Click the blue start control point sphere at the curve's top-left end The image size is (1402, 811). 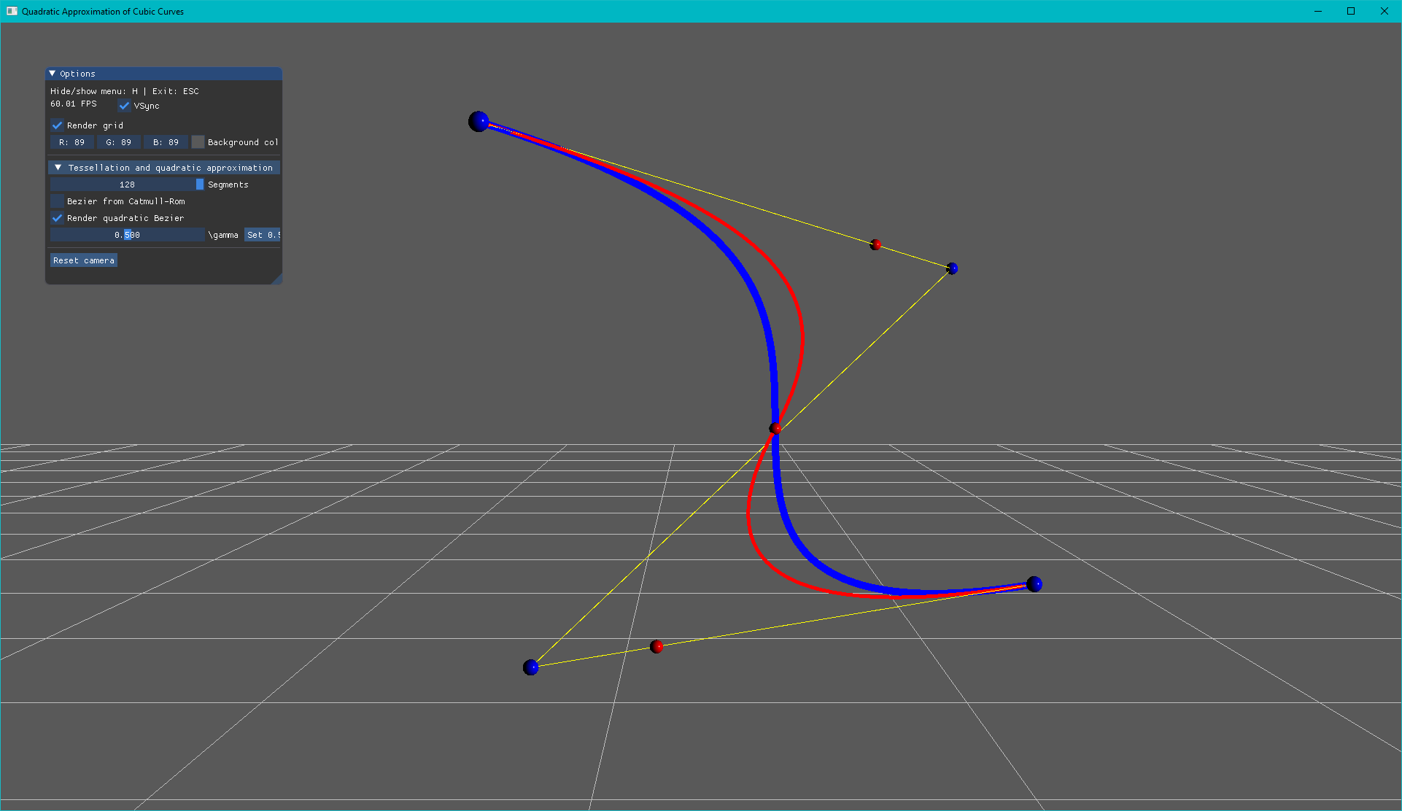click(x=479, y=122)
